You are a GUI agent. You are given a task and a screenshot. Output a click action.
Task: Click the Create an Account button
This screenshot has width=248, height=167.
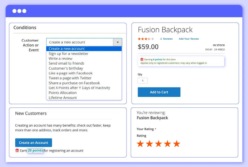(x=34, y=143)
